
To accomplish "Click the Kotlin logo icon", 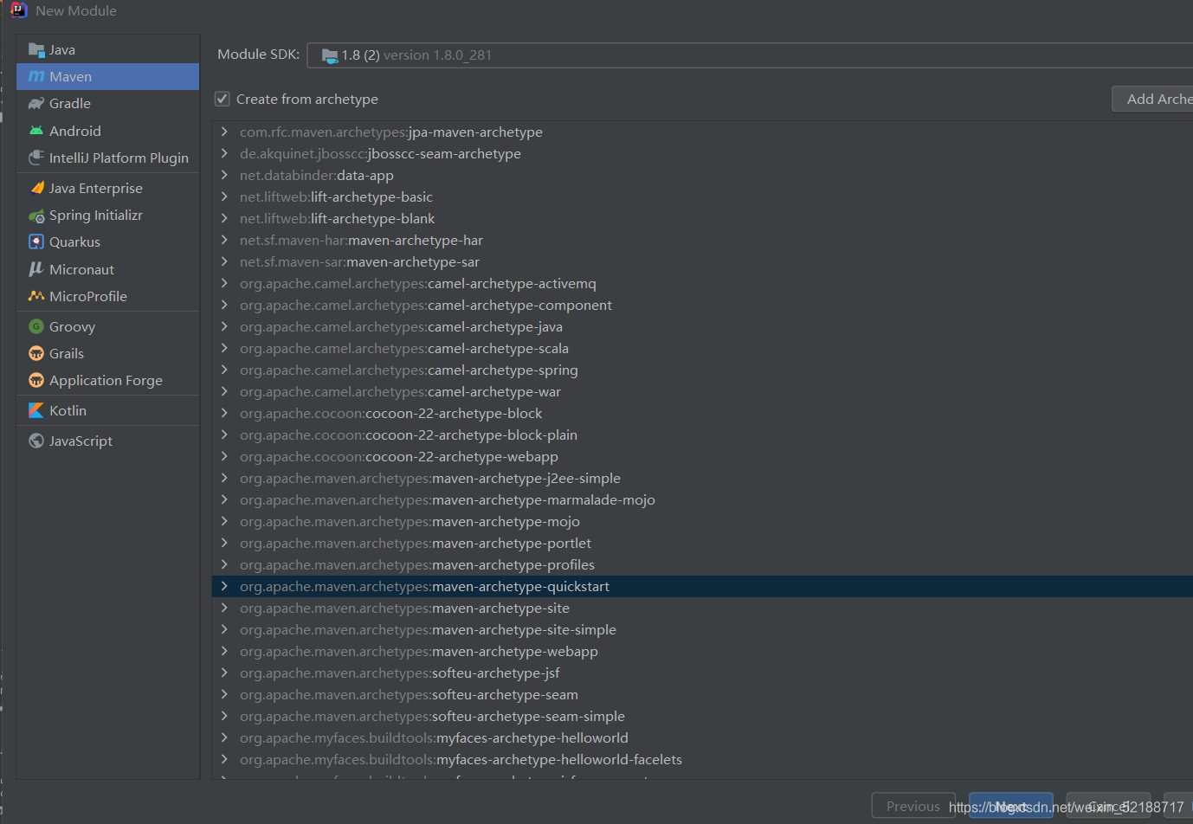I will [x=36, y=410].
